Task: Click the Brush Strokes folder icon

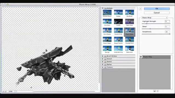Action: point(105,56)
